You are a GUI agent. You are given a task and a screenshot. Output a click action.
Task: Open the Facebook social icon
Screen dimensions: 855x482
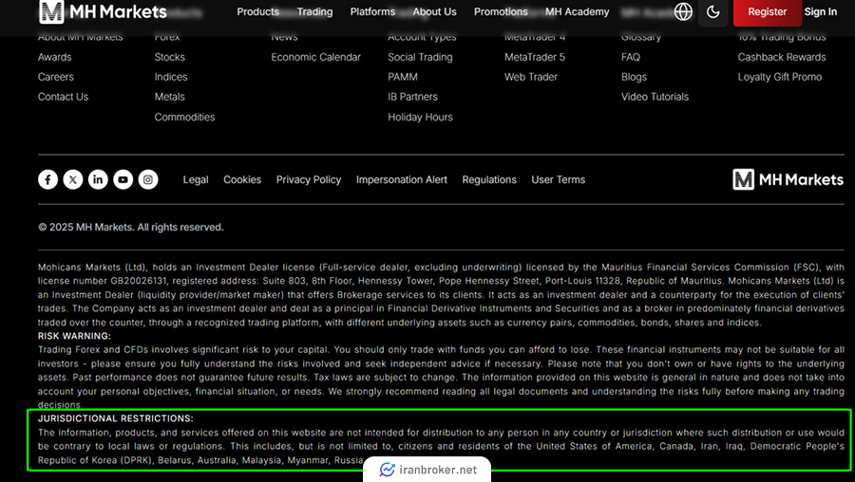(48, 179)
